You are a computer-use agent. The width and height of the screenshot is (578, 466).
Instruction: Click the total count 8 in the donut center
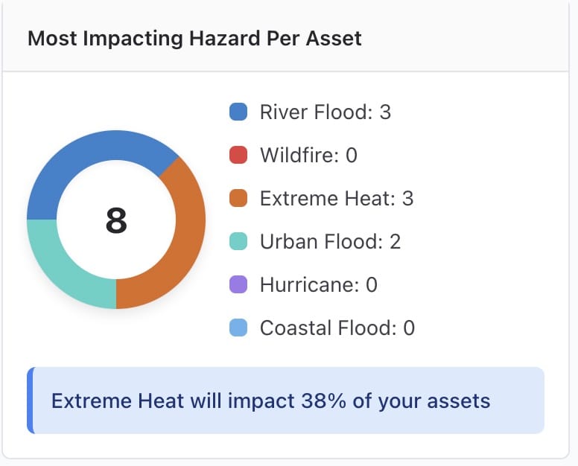[116, 221]
